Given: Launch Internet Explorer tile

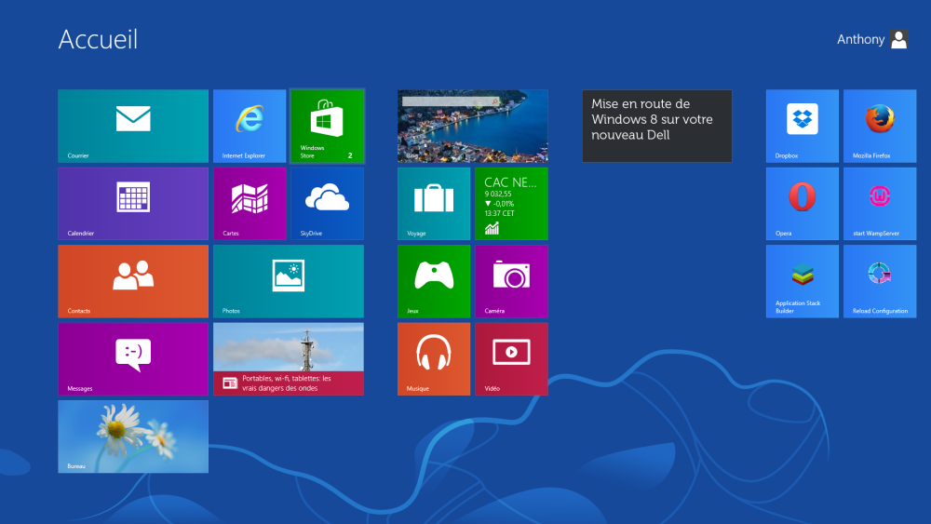Looking at the screenshot, I should point(250,126).
